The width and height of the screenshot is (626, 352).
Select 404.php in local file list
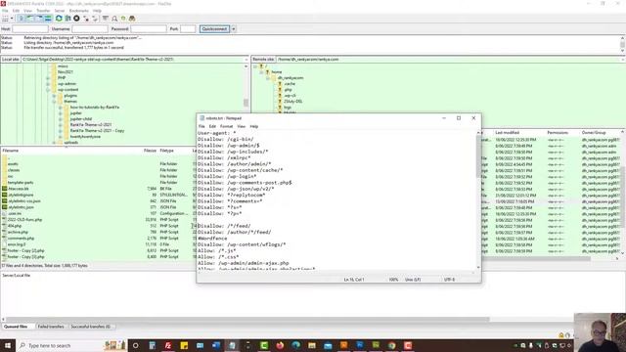coord(15,226)
